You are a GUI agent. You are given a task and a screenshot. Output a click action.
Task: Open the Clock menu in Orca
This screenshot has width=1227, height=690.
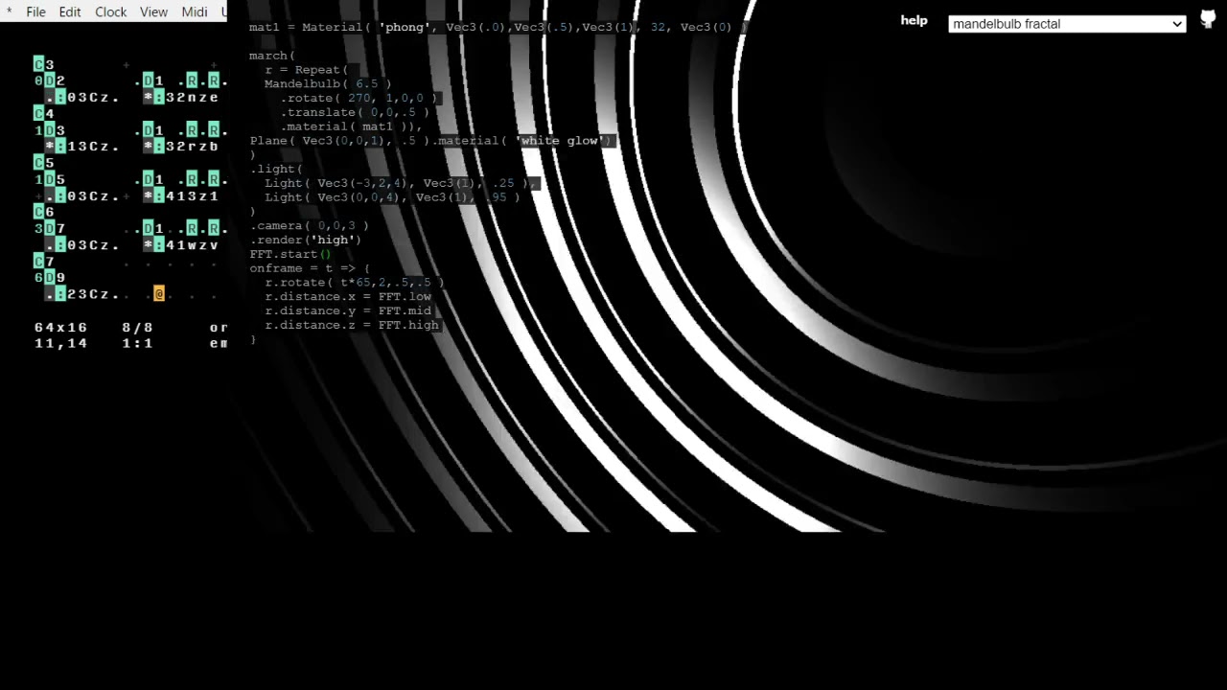click(x=111, y=11)
